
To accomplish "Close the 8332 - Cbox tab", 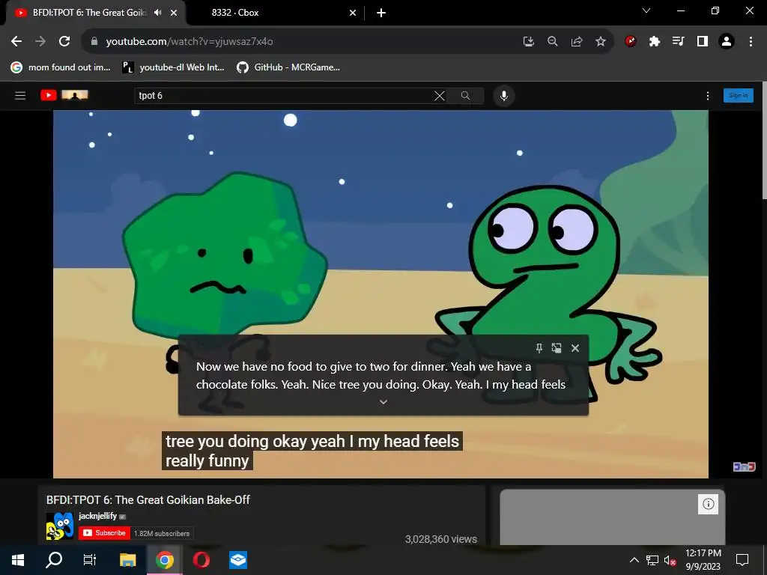I will click(x=353, y=13).
